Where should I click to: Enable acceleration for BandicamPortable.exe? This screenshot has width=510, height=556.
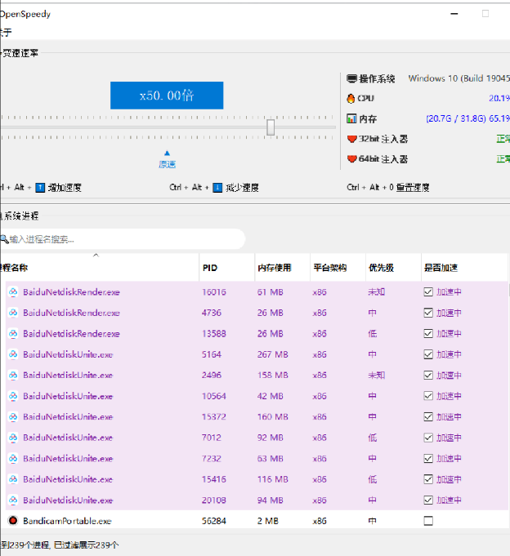(428, 521)
